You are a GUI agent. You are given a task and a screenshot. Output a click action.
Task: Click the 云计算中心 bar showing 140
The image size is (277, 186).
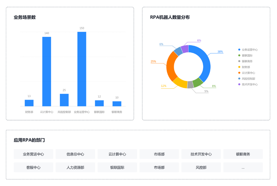click(47, 71)
